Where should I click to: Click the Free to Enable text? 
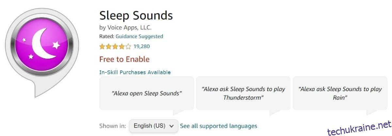point(124,59)
